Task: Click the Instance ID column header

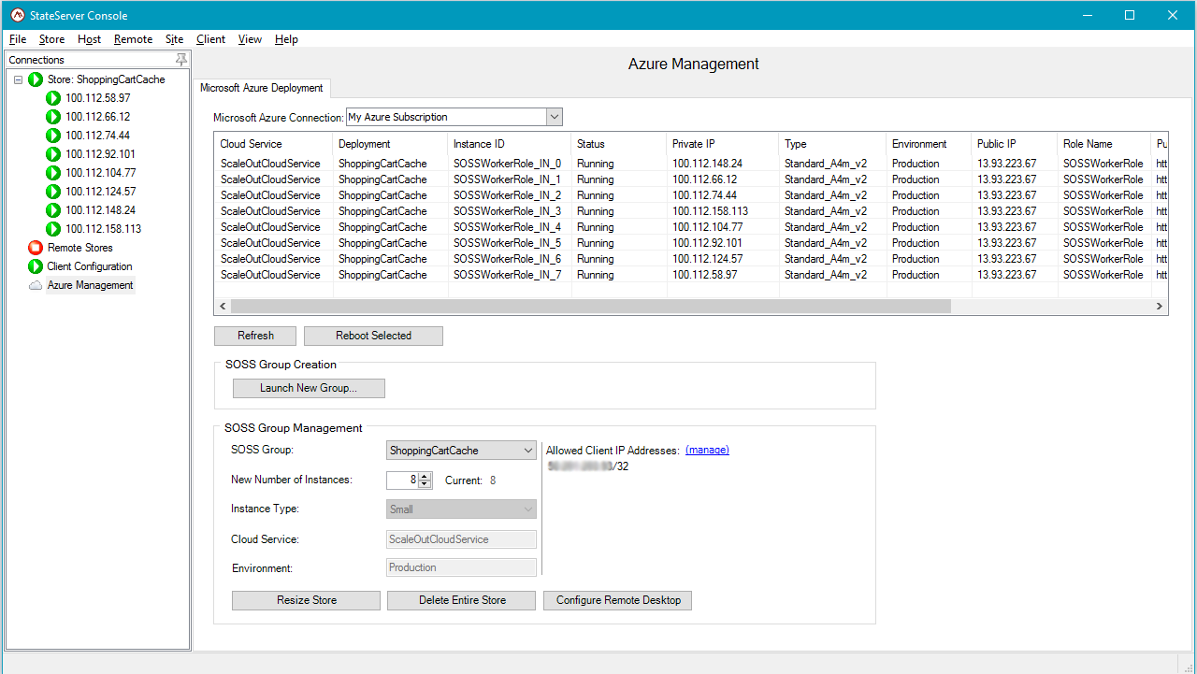Action: 510,144
